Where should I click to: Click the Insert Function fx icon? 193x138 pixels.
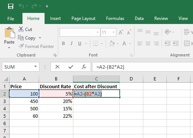coord(84,67)
